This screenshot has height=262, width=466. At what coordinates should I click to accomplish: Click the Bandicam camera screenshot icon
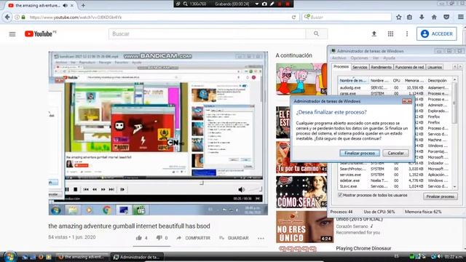[x=264, y=4]
